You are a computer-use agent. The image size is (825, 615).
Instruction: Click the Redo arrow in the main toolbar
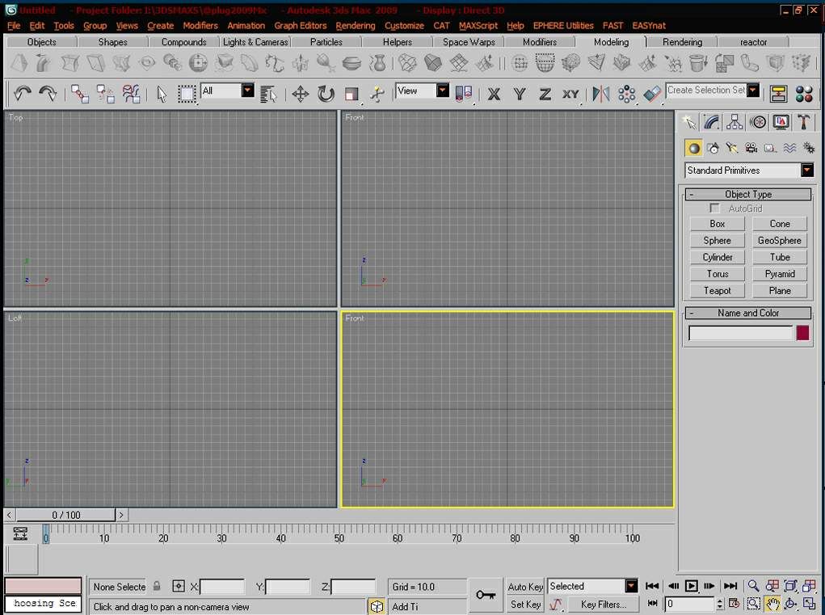tap(48, 94)
